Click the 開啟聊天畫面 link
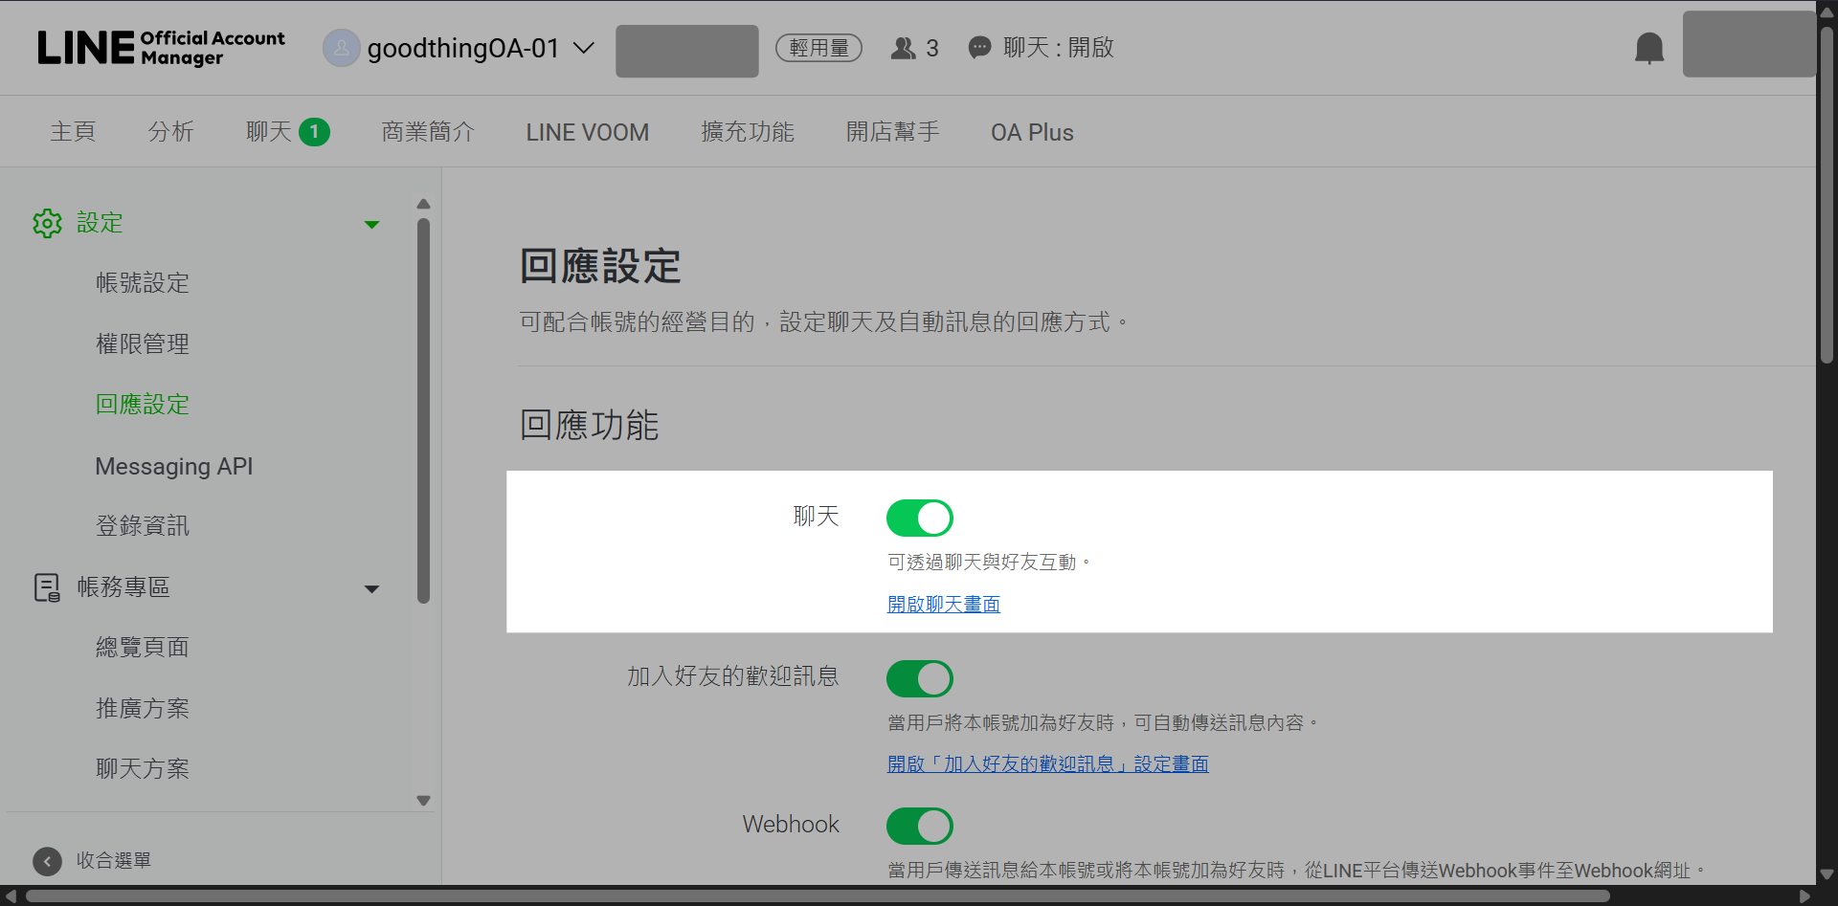 coord(944,605)
